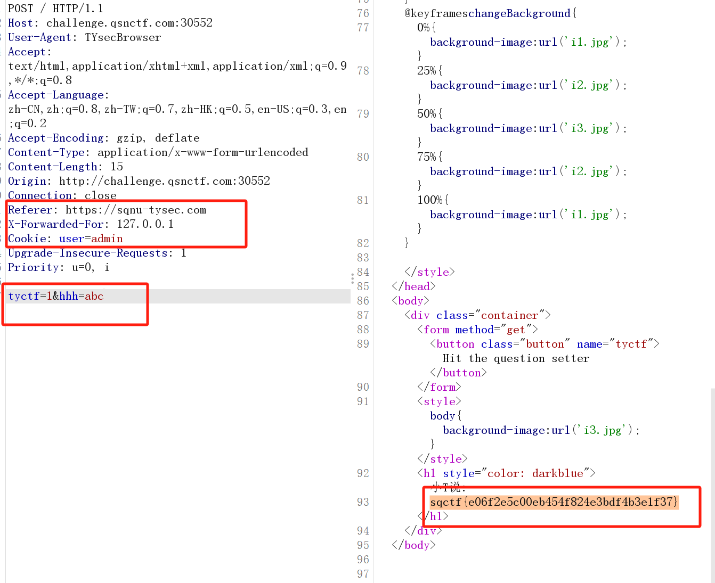The height and width of the screenshot is (583, 715).
Task: Click response line number 76
Action: pyautogui.click(x=363, y=13)
